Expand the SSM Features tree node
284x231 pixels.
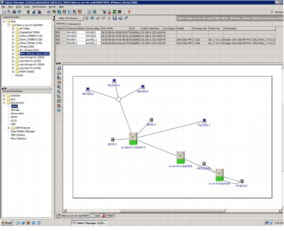[9, 128]
